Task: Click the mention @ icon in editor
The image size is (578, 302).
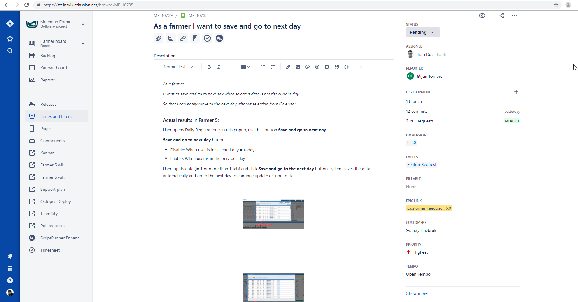Action: (x=307, y=67)
